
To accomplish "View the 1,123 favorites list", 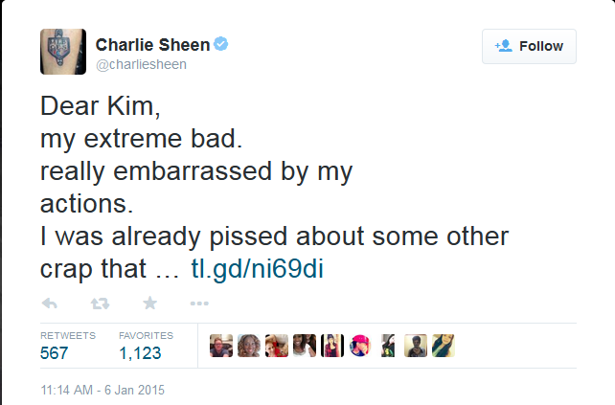I will tap(140, 353).
